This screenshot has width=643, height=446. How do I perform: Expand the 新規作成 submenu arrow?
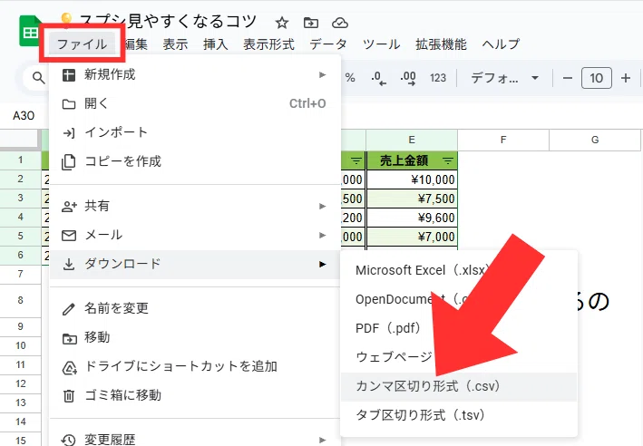(323, 74)
